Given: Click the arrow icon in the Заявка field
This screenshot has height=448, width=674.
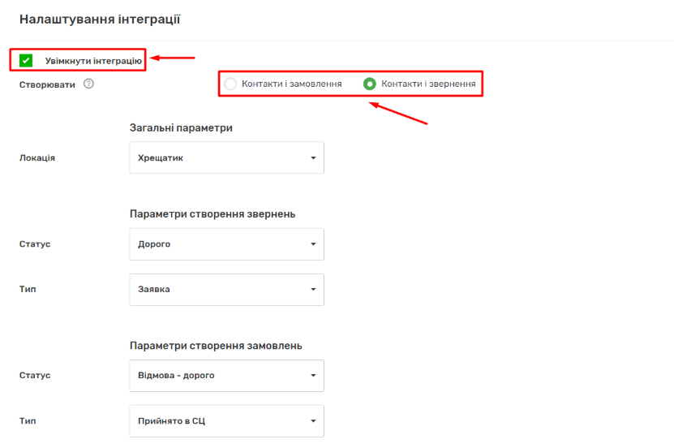Looking at the screenshot, I should click(313, 289).
